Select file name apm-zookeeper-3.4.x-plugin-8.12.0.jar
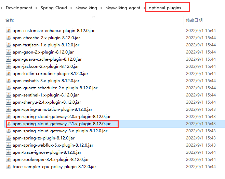 pos(51,160)
